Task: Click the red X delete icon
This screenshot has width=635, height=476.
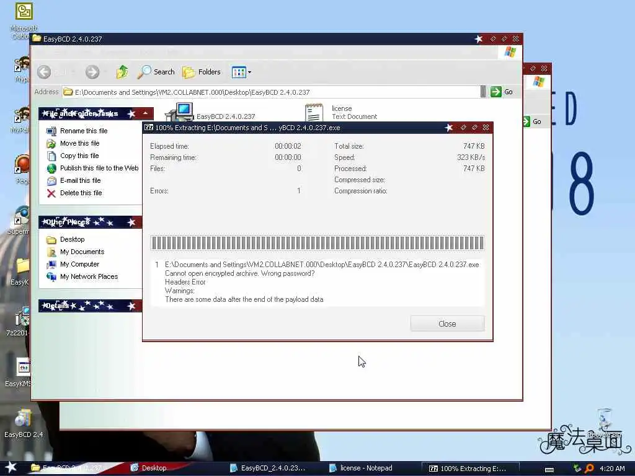Action: click(51, 193)
